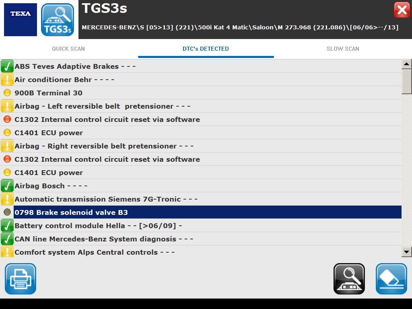
Task: Click yellow warning icon beside Air conditioner Behr
Action: pyautogui.click(x=7, y=79)
